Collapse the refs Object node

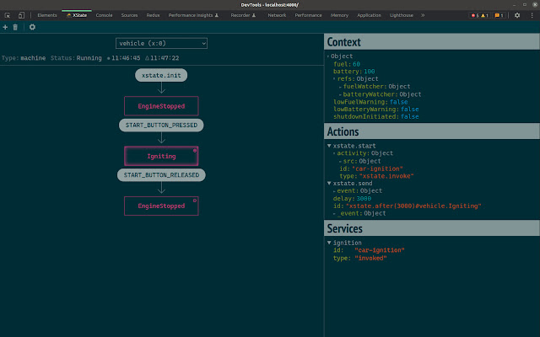(334, 78)
